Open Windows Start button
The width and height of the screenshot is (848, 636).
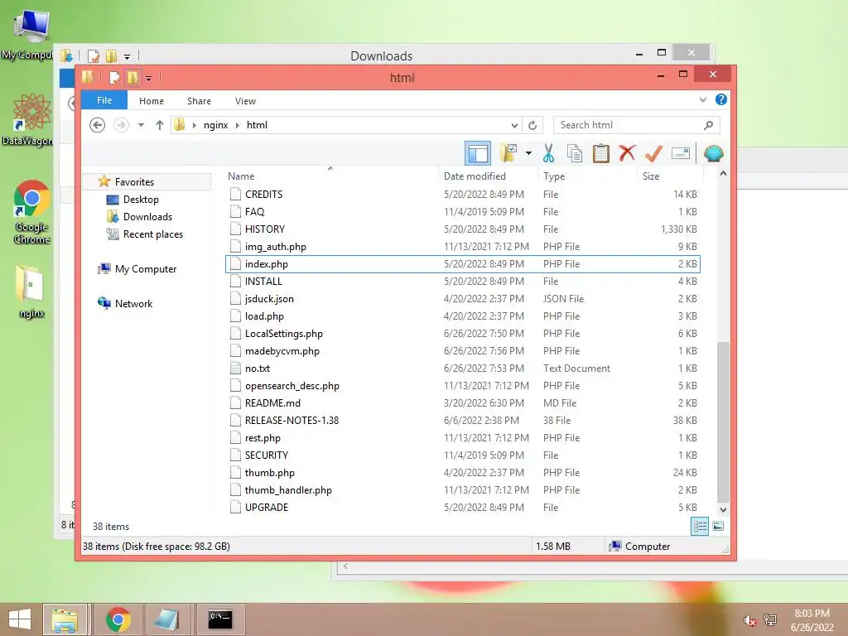[20, 619]
